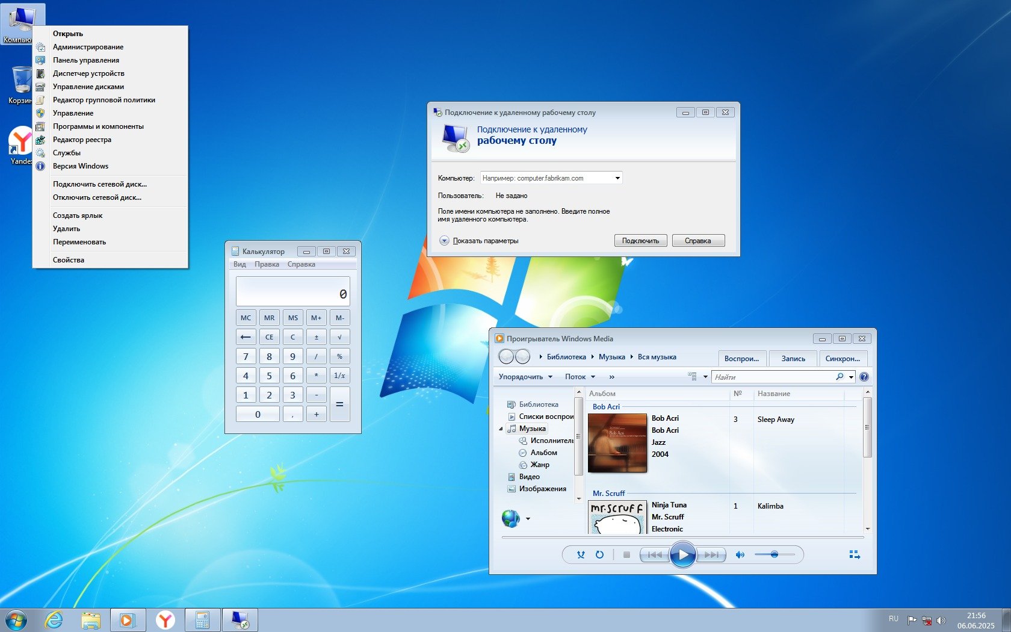Collapse the Музыка tree node

click(x=501, y=429)
